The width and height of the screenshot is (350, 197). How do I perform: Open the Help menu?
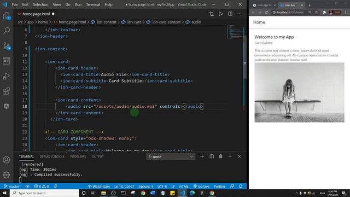[108, 4]
